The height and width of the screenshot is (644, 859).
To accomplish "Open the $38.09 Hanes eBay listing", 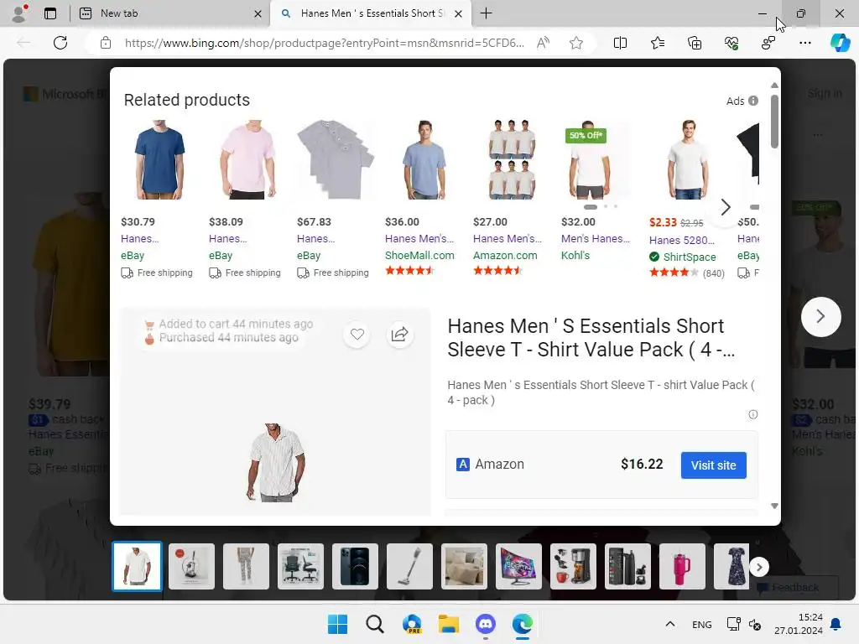I will click(x=228, y=239).
